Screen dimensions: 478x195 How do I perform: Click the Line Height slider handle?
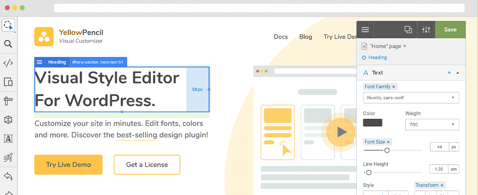coord(368,172)
